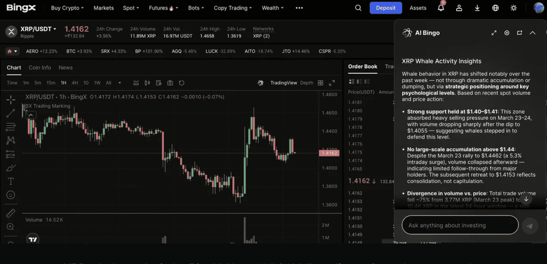Open chart indicators icon

[136, 83]
